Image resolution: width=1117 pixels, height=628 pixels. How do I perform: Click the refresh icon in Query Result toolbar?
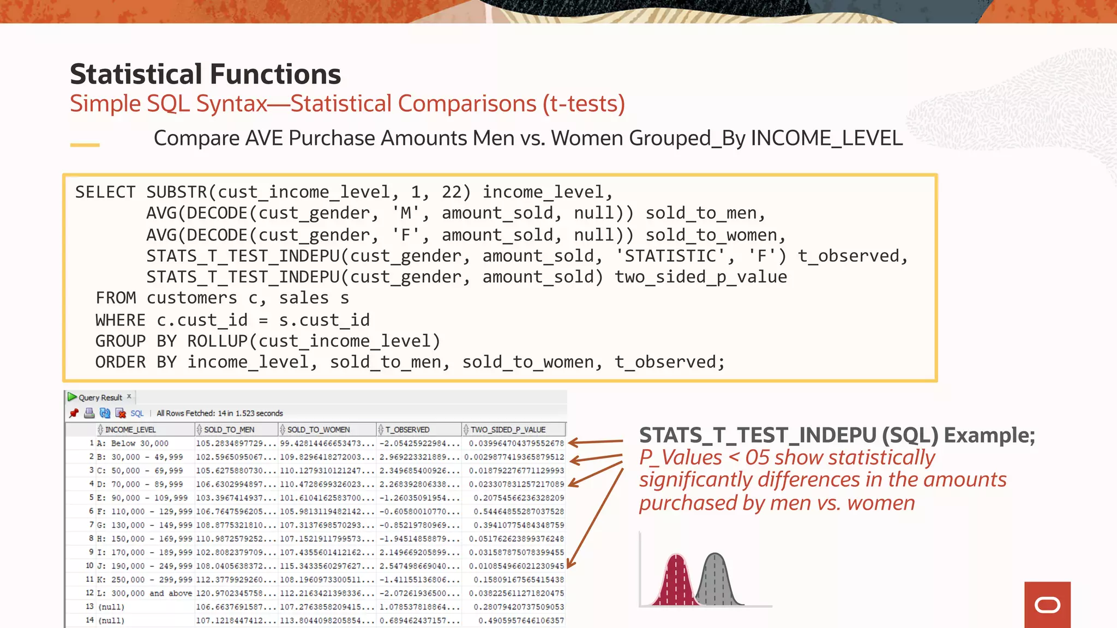pyautogui.click(x=105, y=413)
